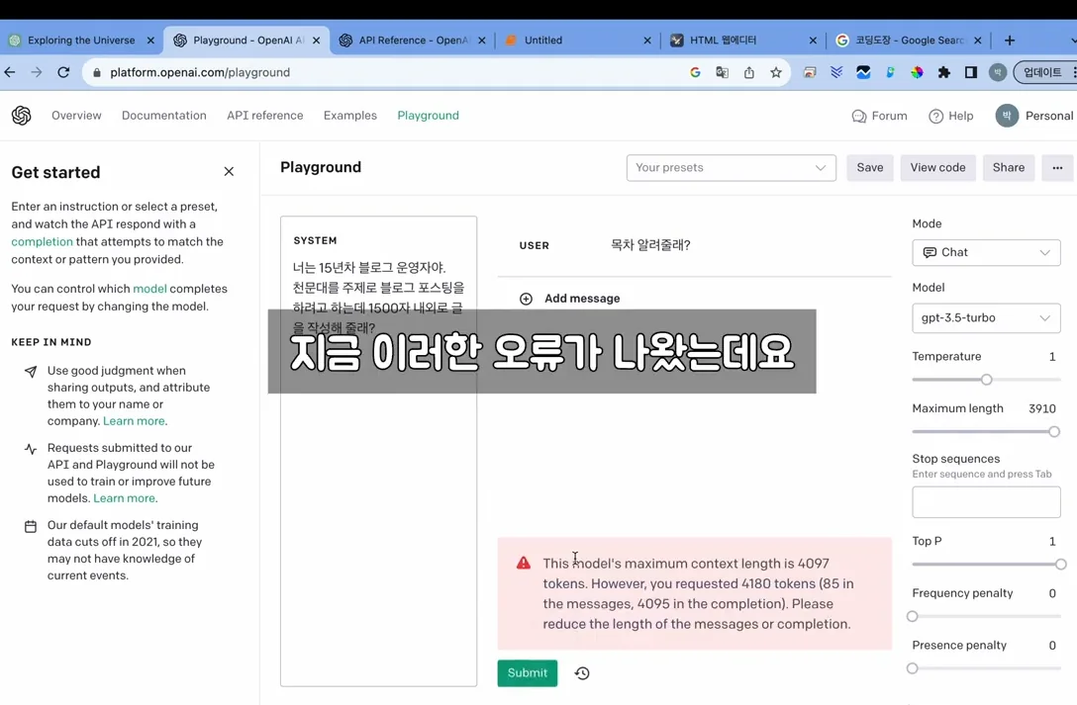Open Learn more link about sharing outputs
The height and width of the screenshot is (705, 1077).
pyautogui.click(x=134, y=421)
